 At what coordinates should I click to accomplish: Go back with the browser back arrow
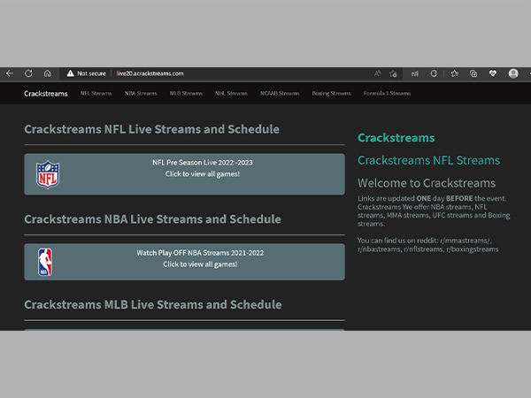click(x=10, y=73)
